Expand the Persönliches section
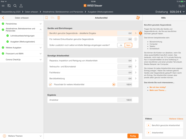This screenshot has width=186, height=139. point(41,24)
